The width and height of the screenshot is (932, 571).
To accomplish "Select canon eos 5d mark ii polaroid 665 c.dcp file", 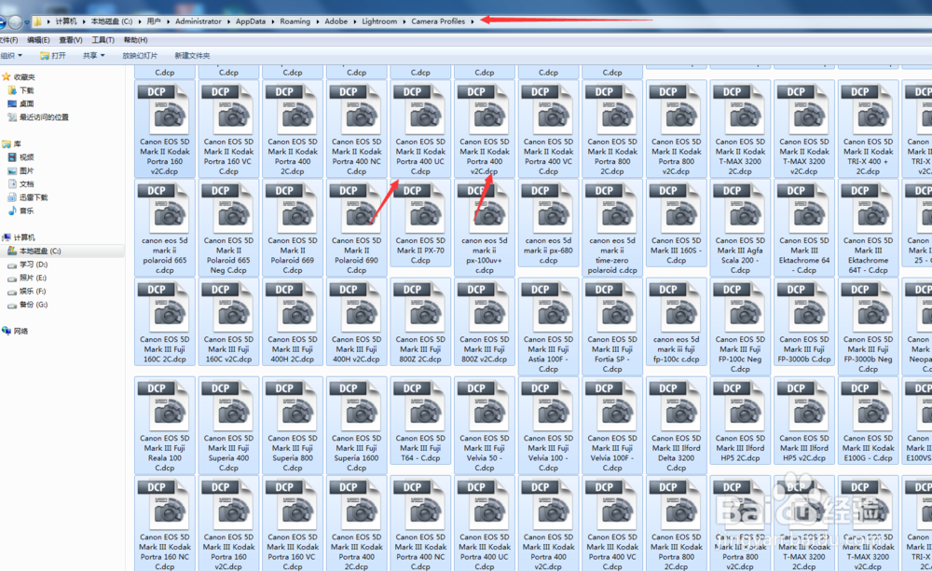I will tap(165, 227).
